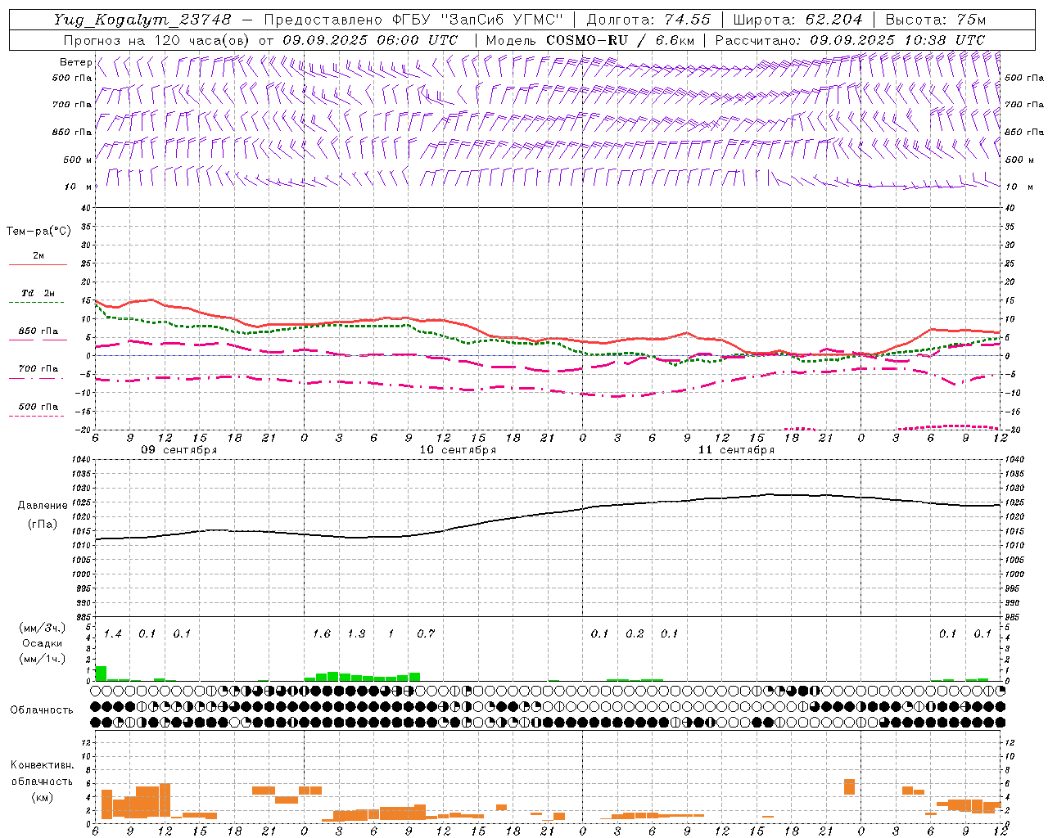1048x838 pixels.
Task: Click the '1.6' precipitation value
Action: coord(322,633)
